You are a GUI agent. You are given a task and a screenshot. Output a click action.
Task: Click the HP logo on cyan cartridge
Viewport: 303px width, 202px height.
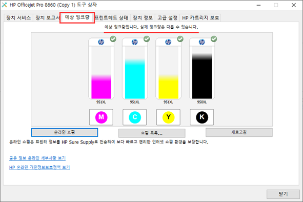(x=135, y=42)
